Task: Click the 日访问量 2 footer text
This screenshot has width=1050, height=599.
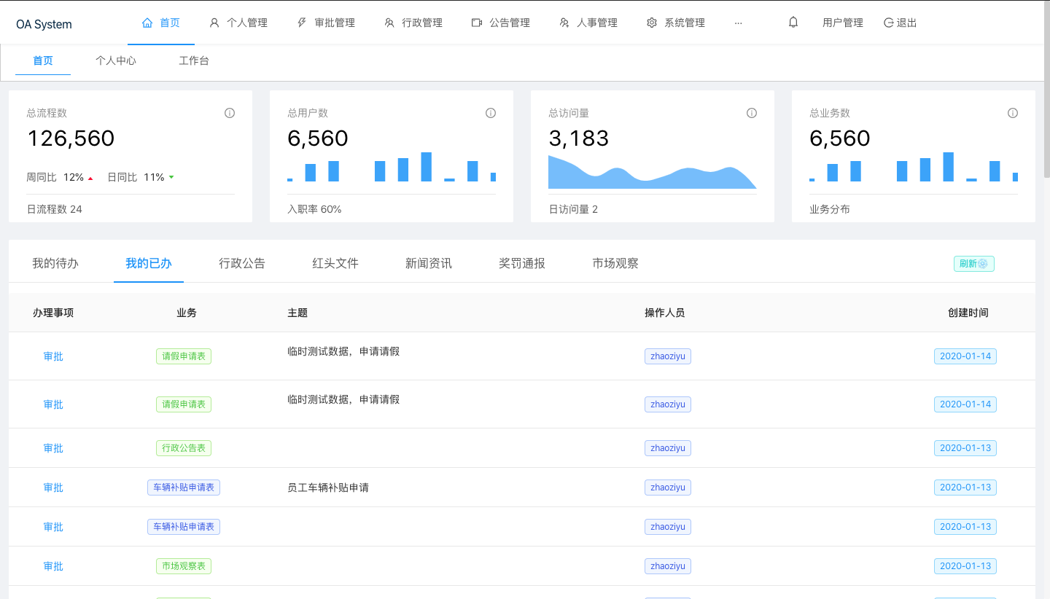Action: [574, 209]
